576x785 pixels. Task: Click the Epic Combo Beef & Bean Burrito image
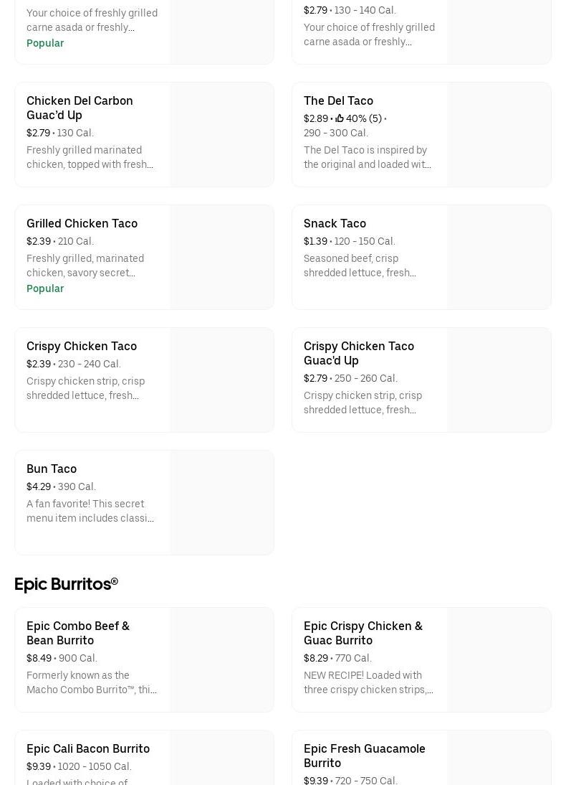(221, 659)
